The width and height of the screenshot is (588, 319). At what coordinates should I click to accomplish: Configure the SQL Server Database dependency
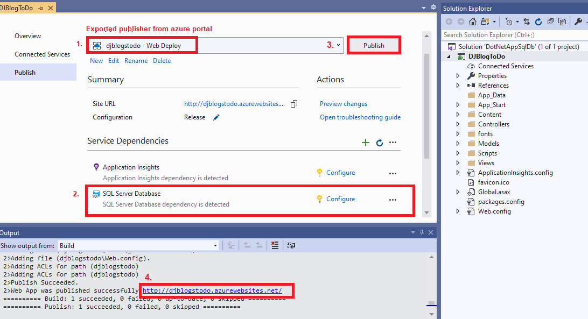[x=340, y=199]
